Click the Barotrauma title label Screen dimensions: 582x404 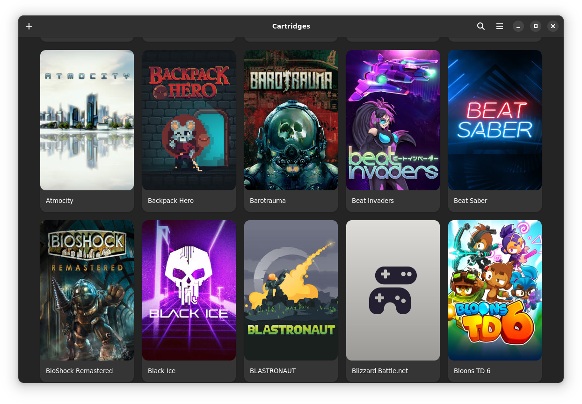click(x=268, y=201)
